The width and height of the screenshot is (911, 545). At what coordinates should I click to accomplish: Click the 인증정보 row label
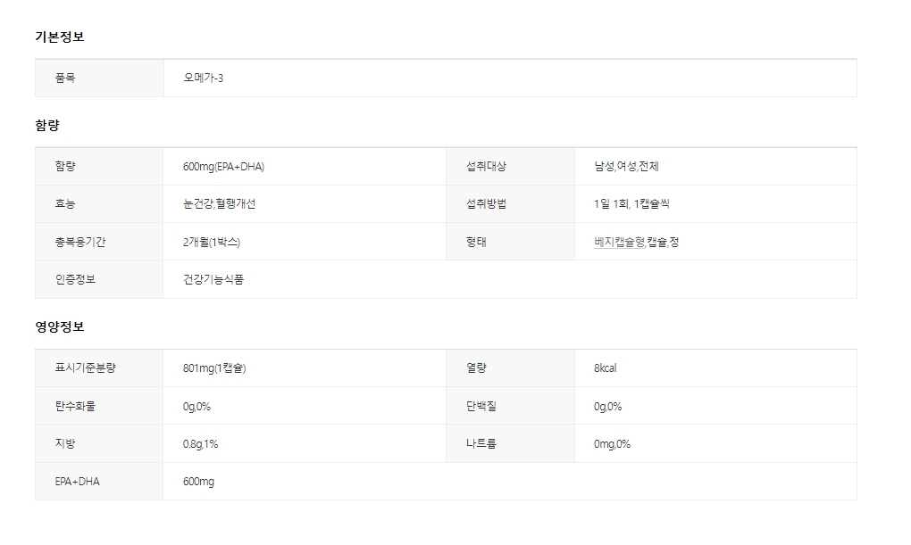tap(75, 279)
